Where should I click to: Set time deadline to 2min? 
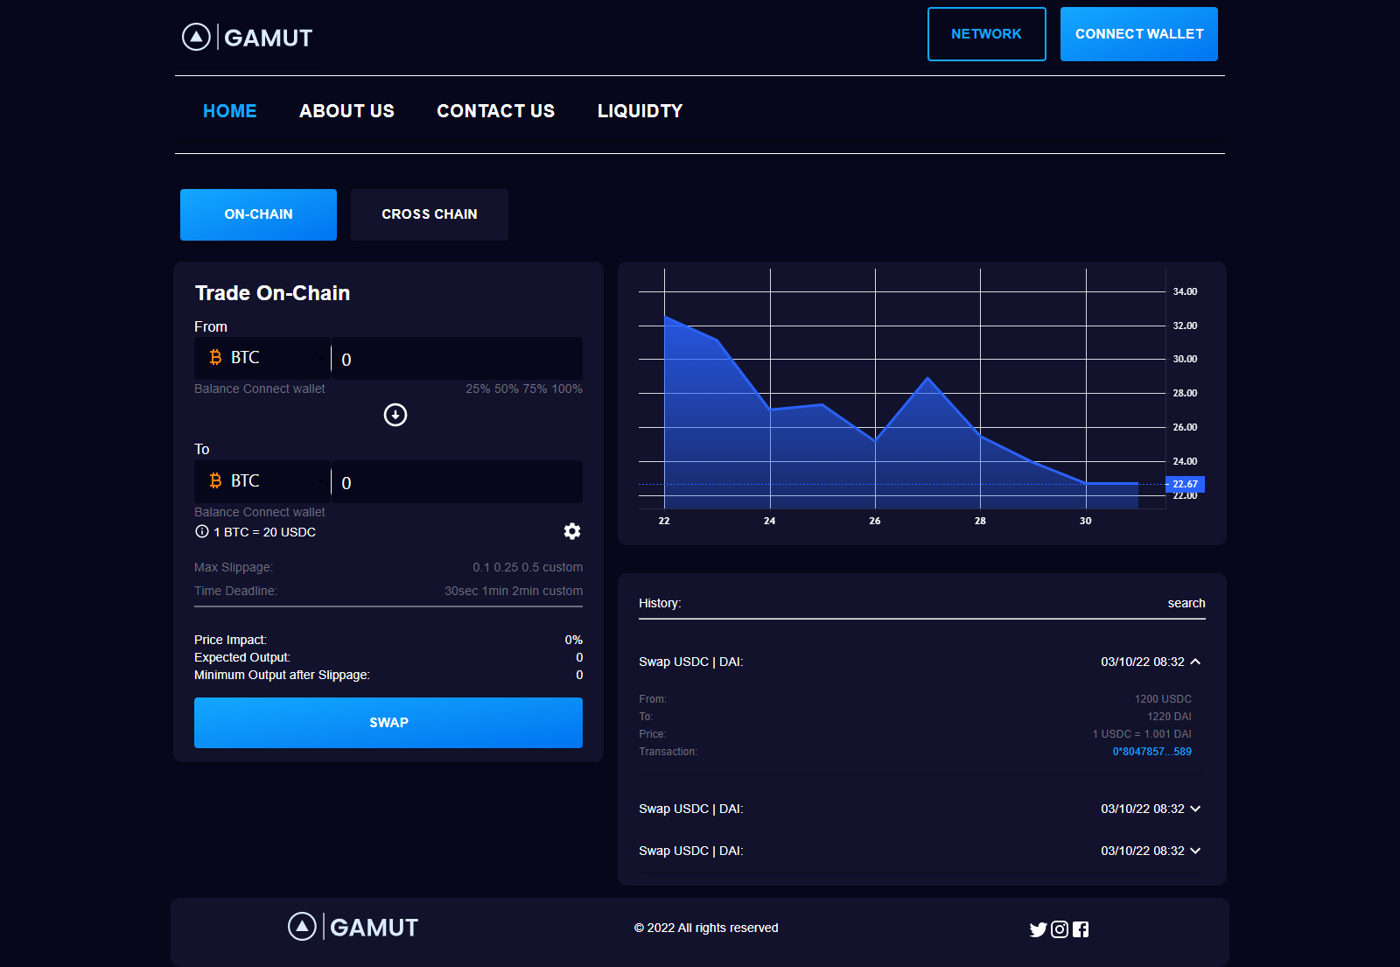[525, 591]
